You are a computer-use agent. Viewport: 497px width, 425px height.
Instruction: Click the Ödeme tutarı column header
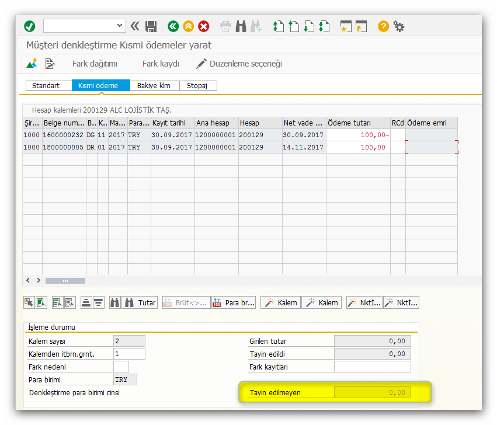[x=358, y=123]
